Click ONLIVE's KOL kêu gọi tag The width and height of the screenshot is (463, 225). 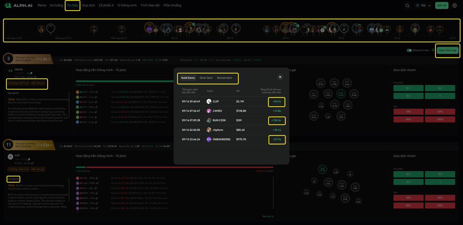tap(39, 83)
